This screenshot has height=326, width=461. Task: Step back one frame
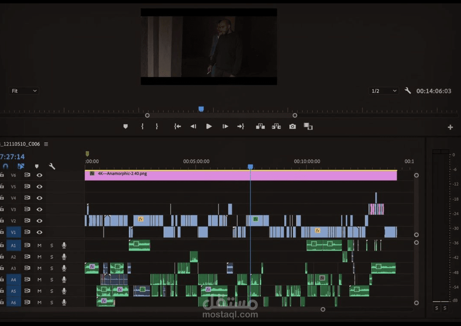click(193, 126)
